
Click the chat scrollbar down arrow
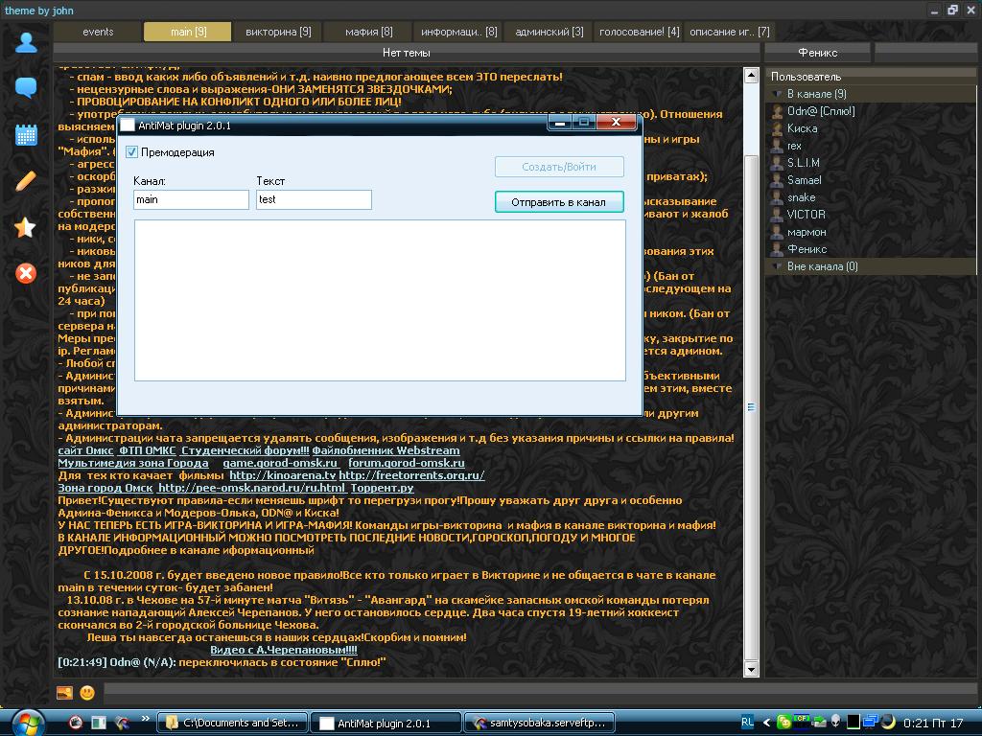pos(752,670)
